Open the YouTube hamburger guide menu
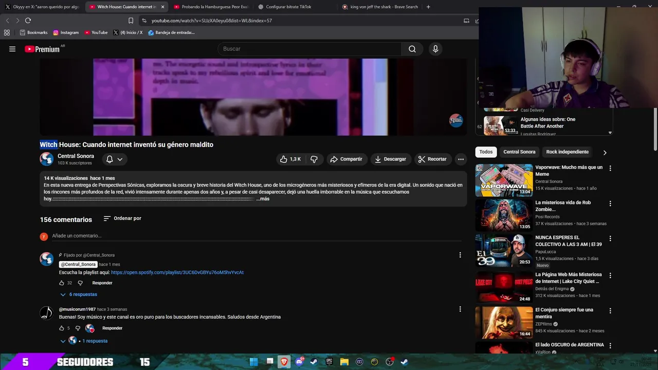The image size is (658, 370). pos(12,49)
